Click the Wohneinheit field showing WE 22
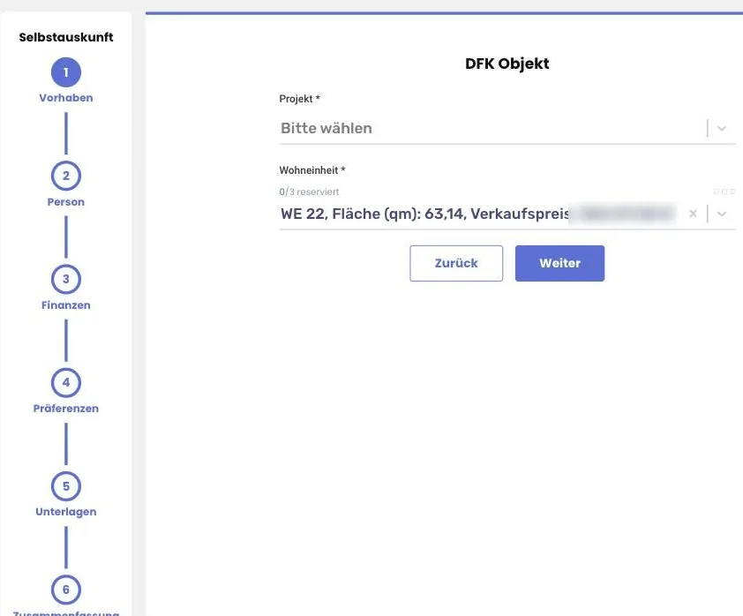Viewport: 743px width, 616px height. coord(507,214)
